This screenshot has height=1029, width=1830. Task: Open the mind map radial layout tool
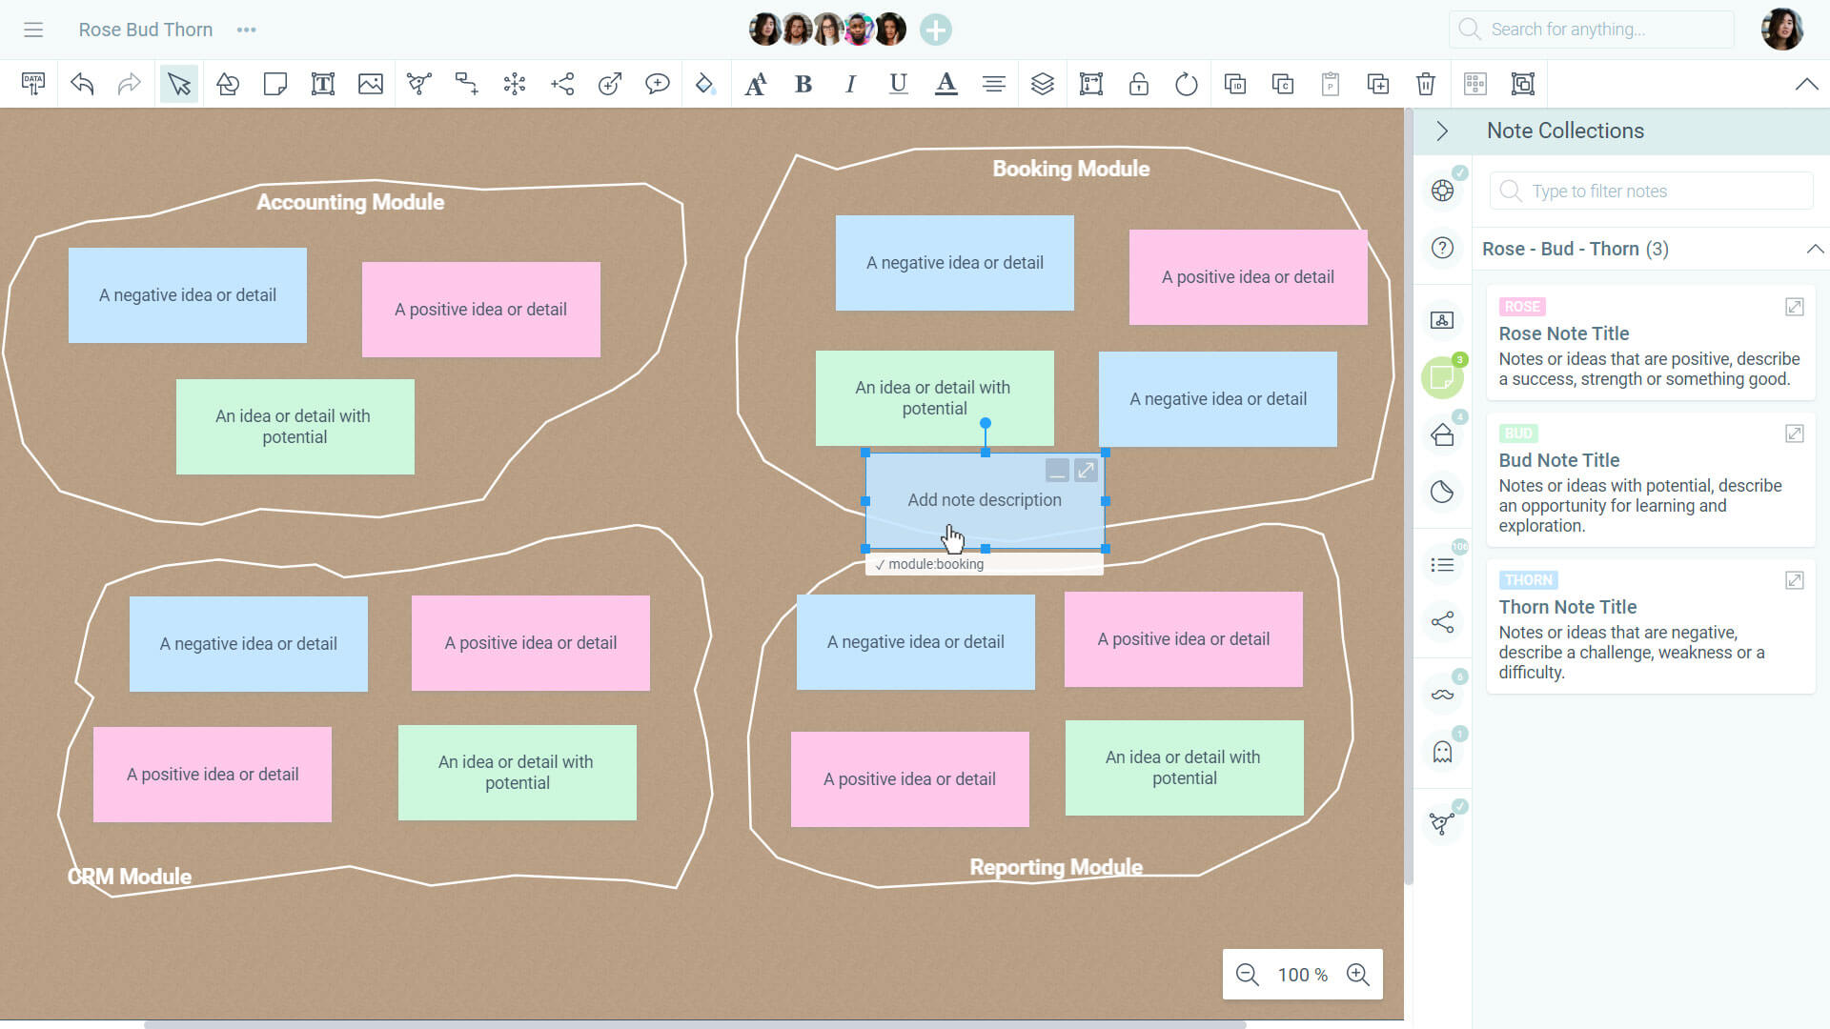click(x=514, y=84)
